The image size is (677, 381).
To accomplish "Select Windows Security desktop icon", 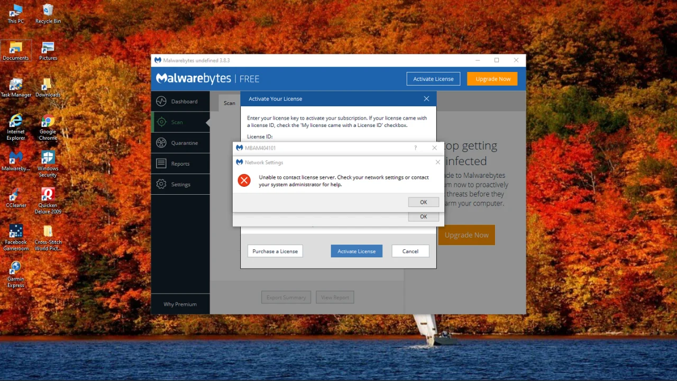I will (x=48, y=164).
